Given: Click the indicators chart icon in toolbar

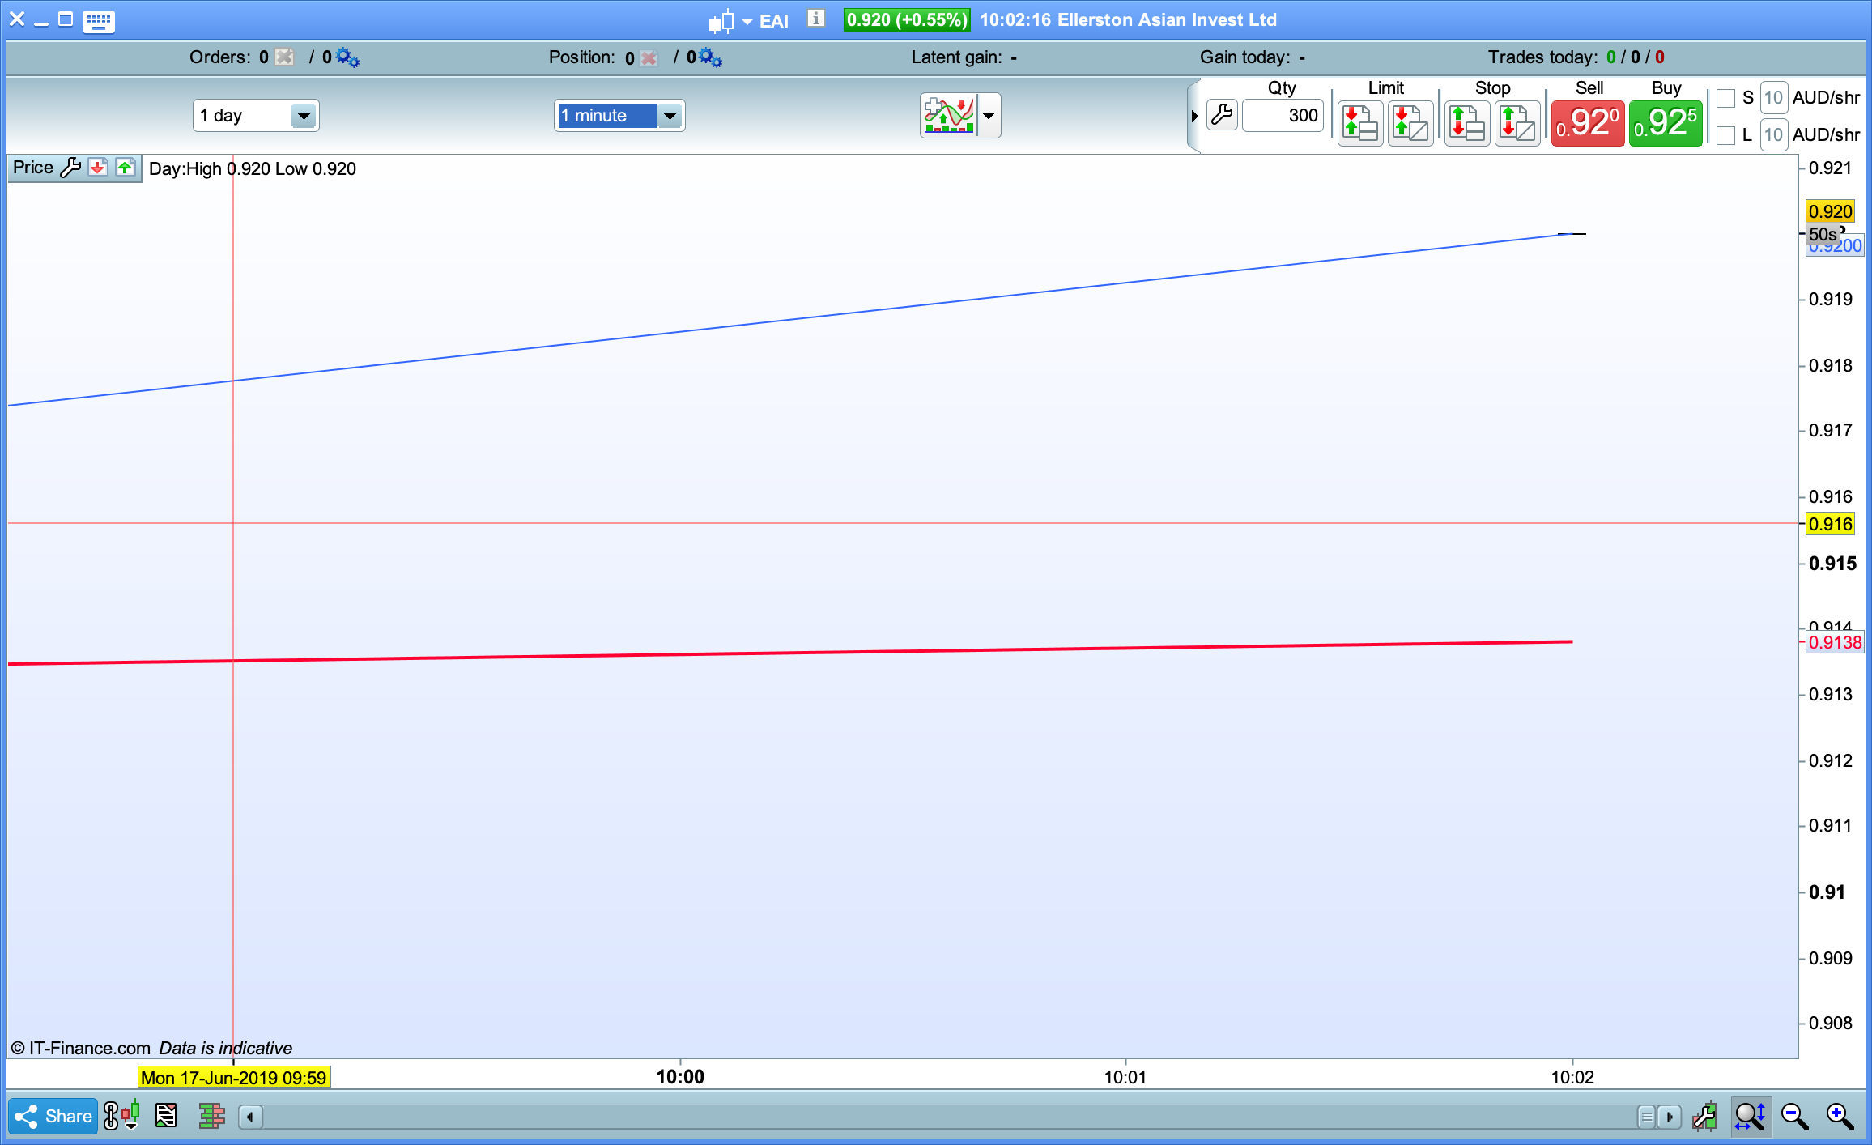Looking at the screenshot, I should [949, 116].
